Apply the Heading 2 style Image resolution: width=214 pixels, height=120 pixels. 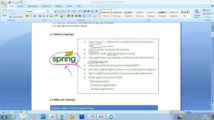coord(140,13)
